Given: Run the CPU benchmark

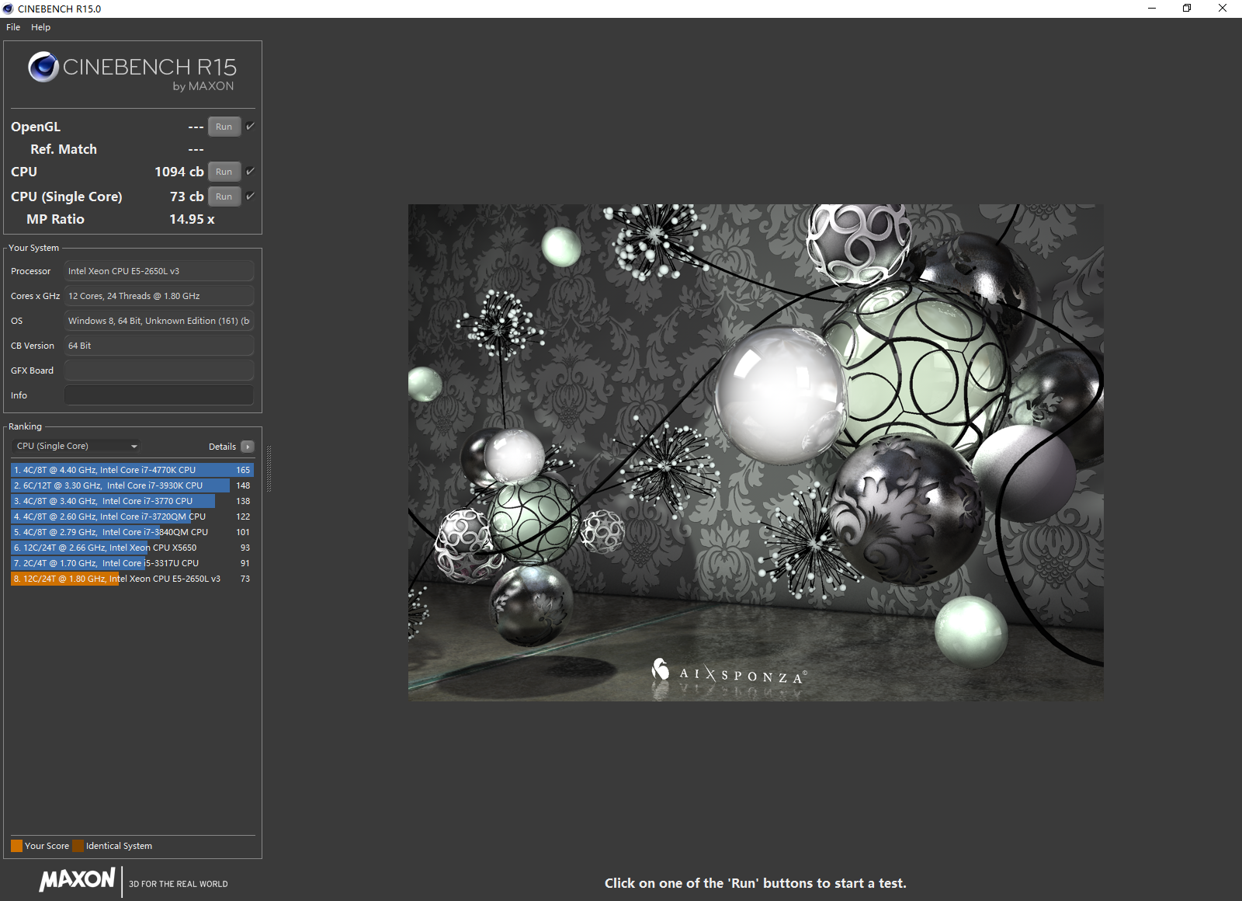Looking at the screenshot, I should pyautogui.click(x=224, y=172).
